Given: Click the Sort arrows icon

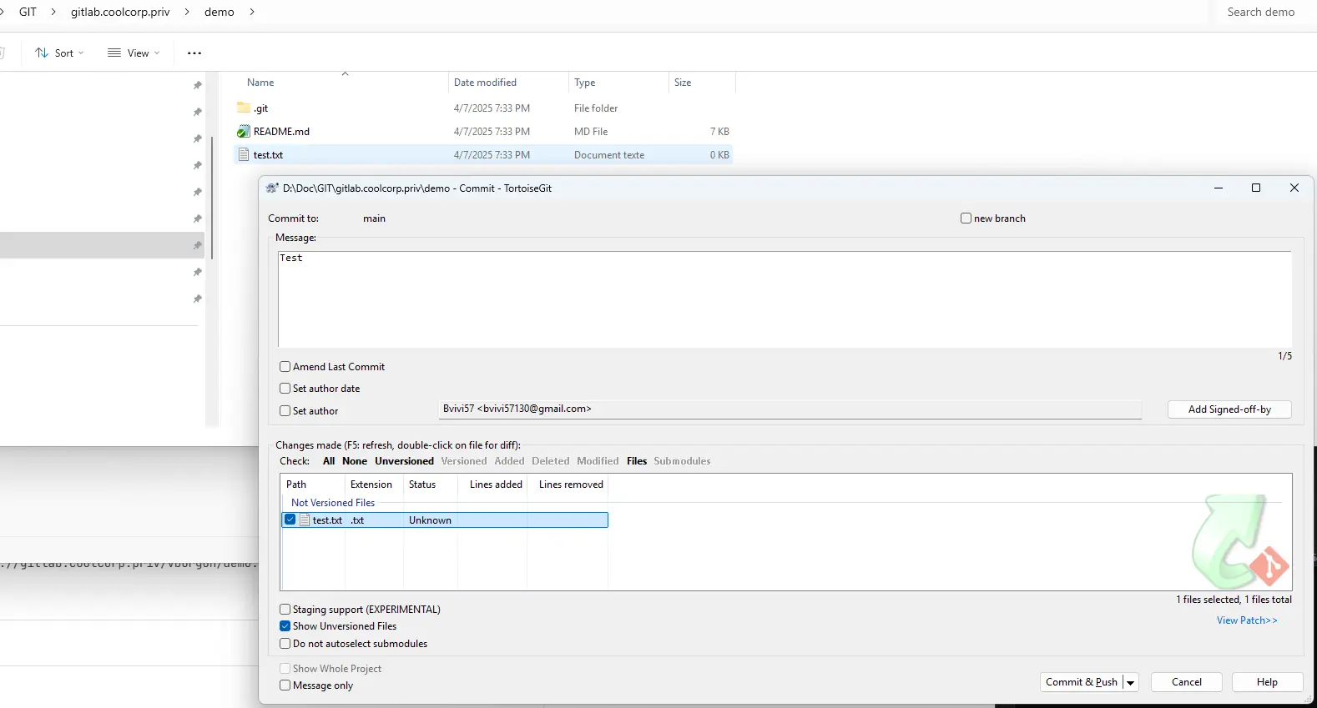Looking at the screenshot, I should pos(42,53).
